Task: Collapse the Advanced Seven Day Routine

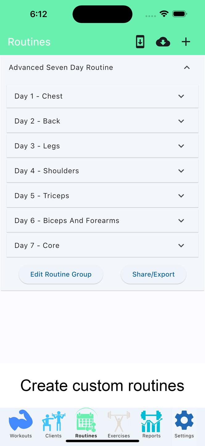Action: [187, 68]
